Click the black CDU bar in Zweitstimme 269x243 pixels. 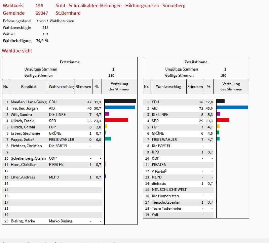click(x=221, y=101)
